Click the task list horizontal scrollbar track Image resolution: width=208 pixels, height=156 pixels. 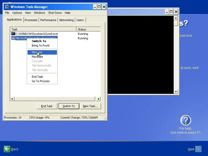[x=55, y=99]
